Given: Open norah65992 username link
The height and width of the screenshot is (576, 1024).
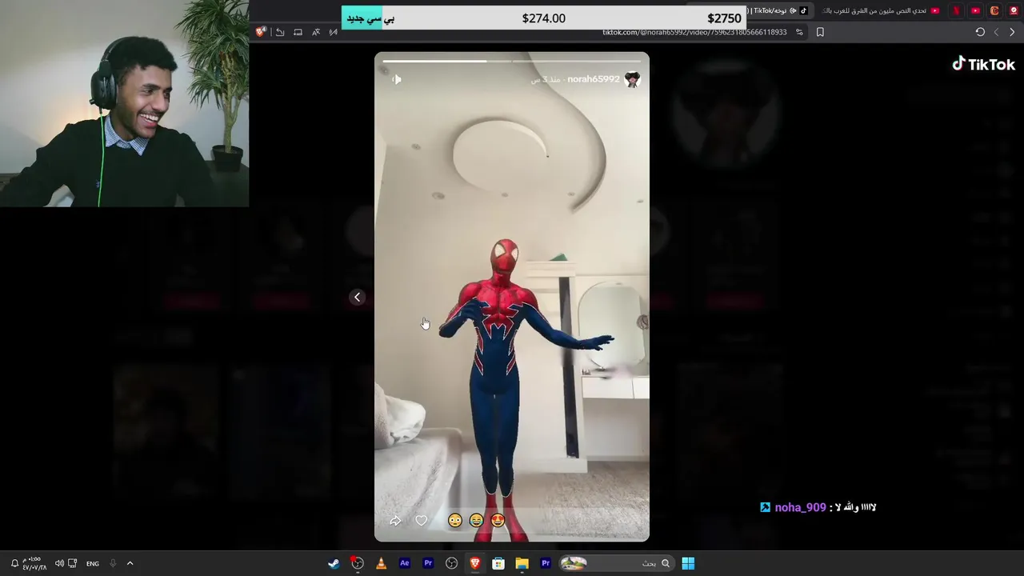Looking at the screenshot, I should (594, 79).
